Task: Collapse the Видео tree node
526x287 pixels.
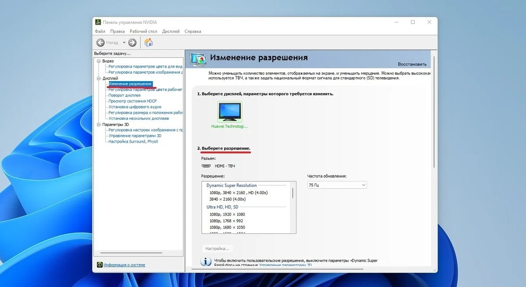Action: click(99, 61)
